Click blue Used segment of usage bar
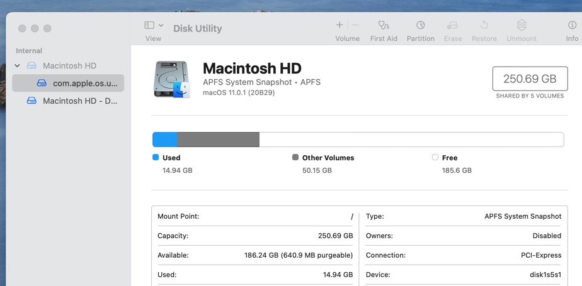 point(165,140)
